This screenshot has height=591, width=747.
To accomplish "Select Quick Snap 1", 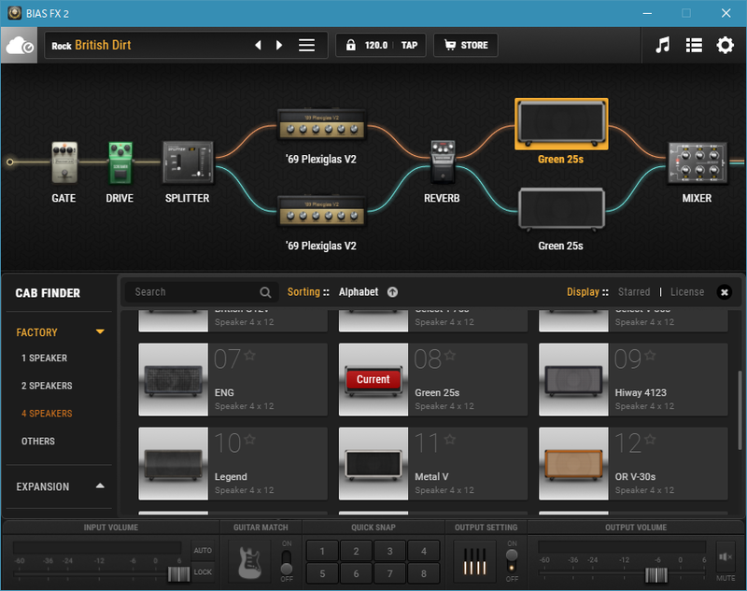I will [322, 551].
